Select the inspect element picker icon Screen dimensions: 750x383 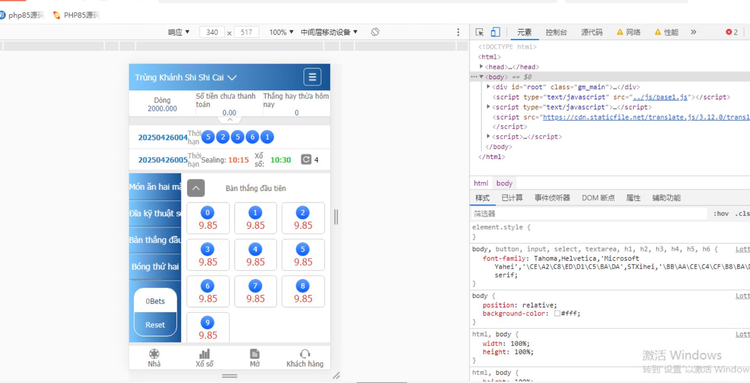click(479, 32)
